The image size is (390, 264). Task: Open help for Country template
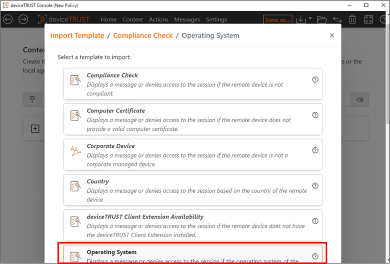click(315, 185)
